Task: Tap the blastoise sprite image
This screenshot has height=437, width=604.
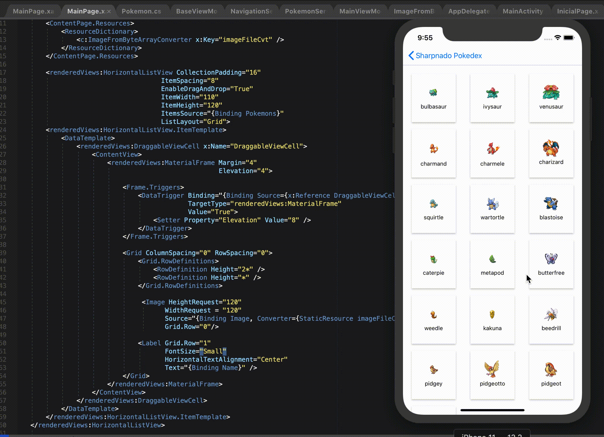Action: click(551, 203)
